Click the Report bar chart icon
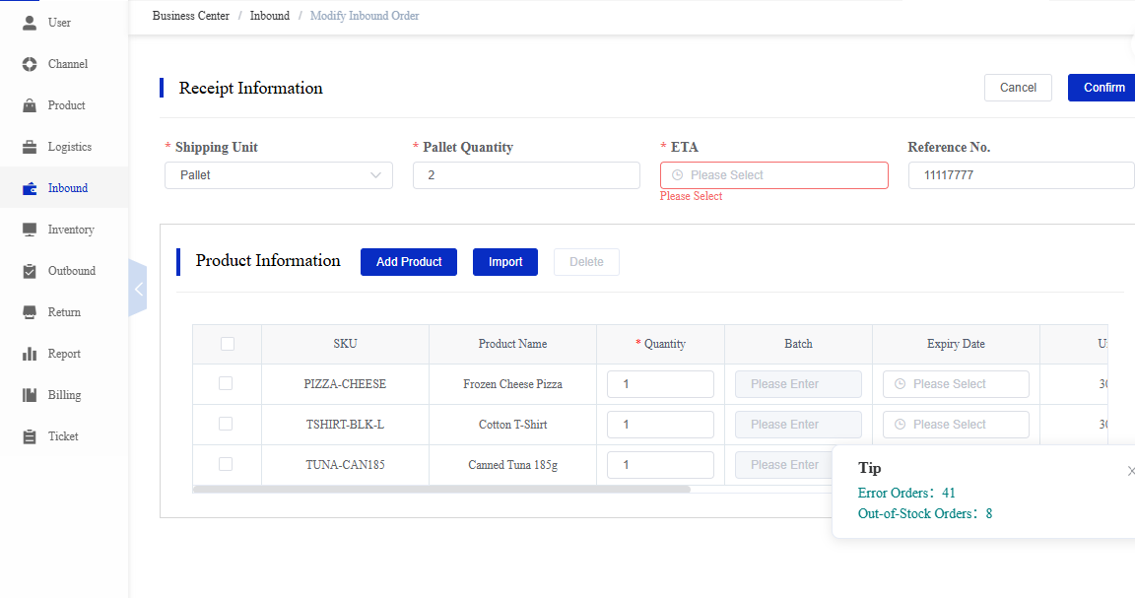This screenshot has width=1135, height=598. click(x=30, y=354)
